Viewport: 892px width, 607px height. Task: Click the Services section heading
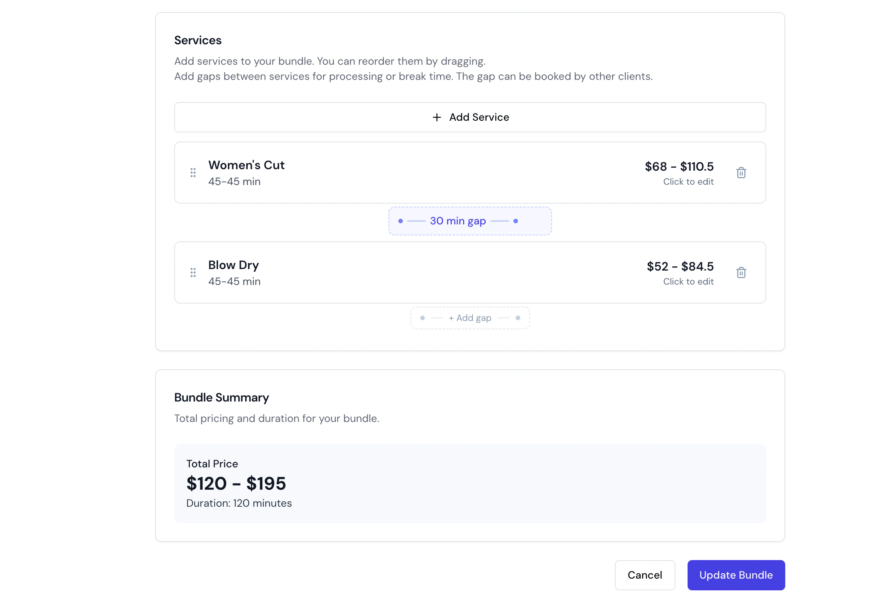198,40
